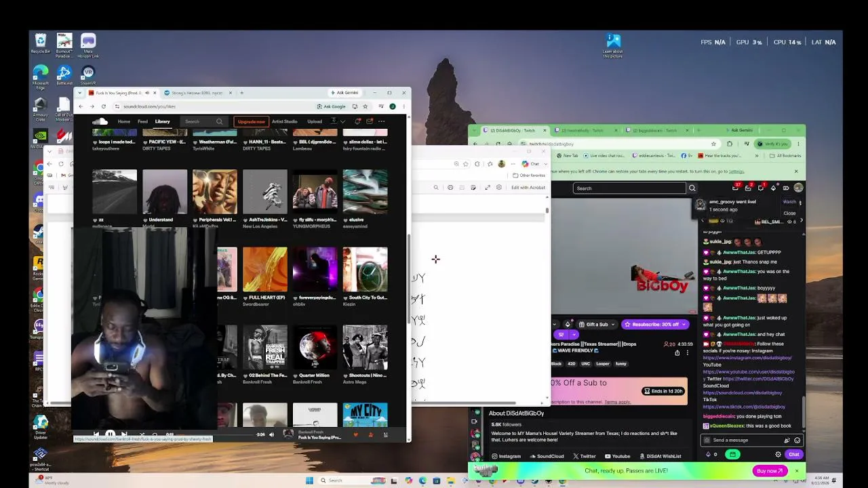The image size is (868, 488).
Task: Select the SoundCloud Library tab
Action: pyautogui.click(x=162, y=121)
